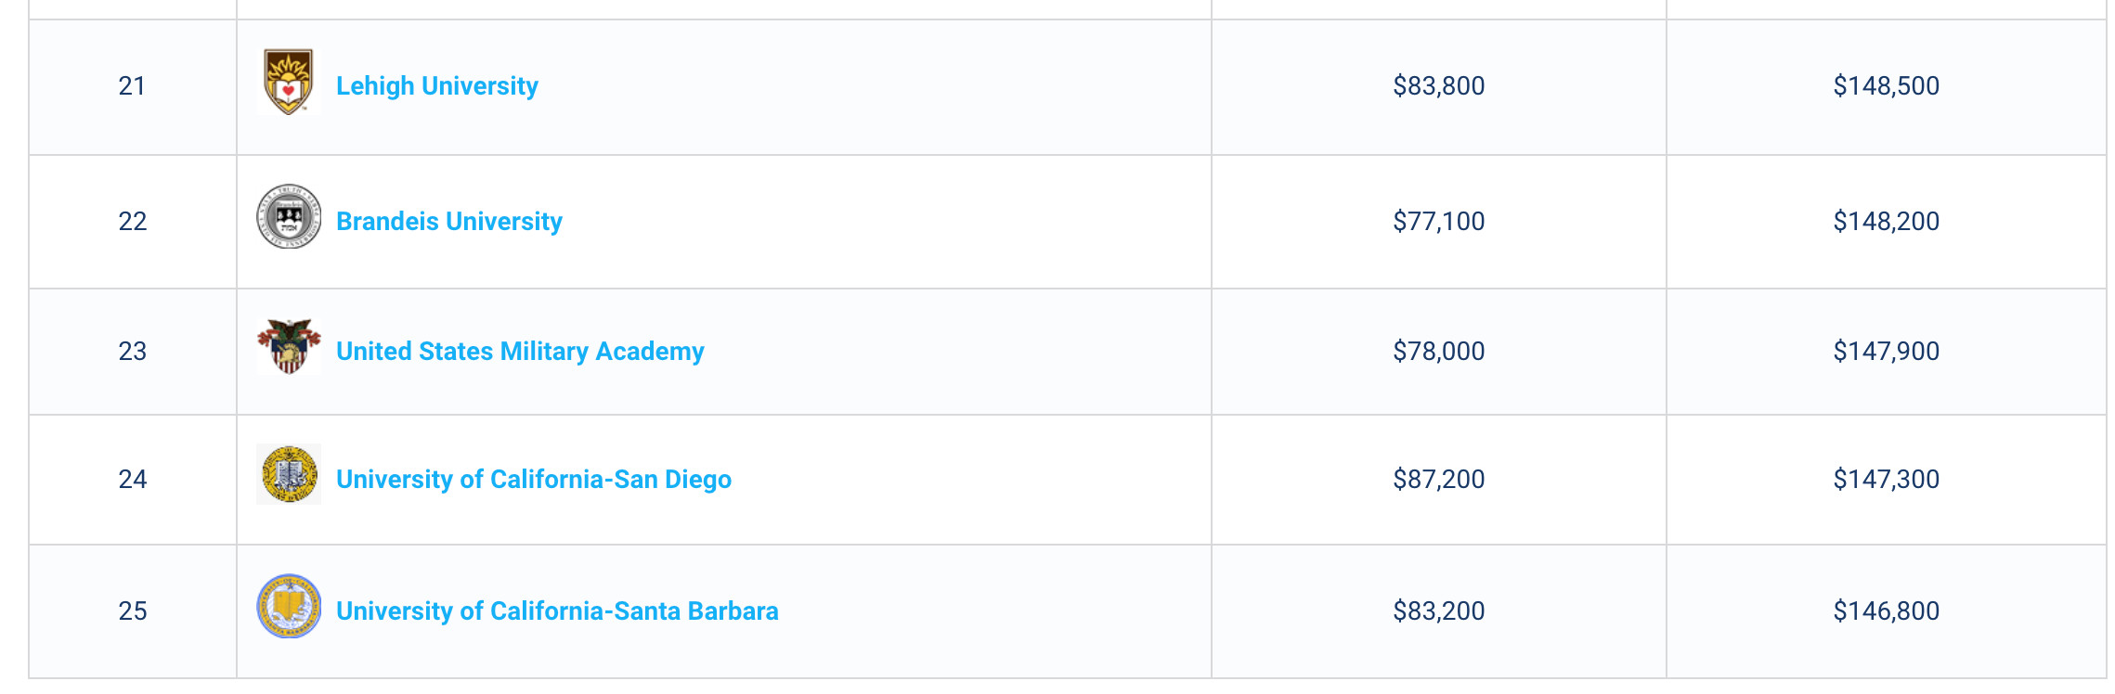Select rank number 24 cell

[133, 480]
